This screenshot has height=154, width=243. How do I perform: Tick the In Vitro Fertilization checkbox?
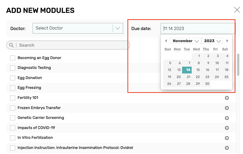coord(13,138)
